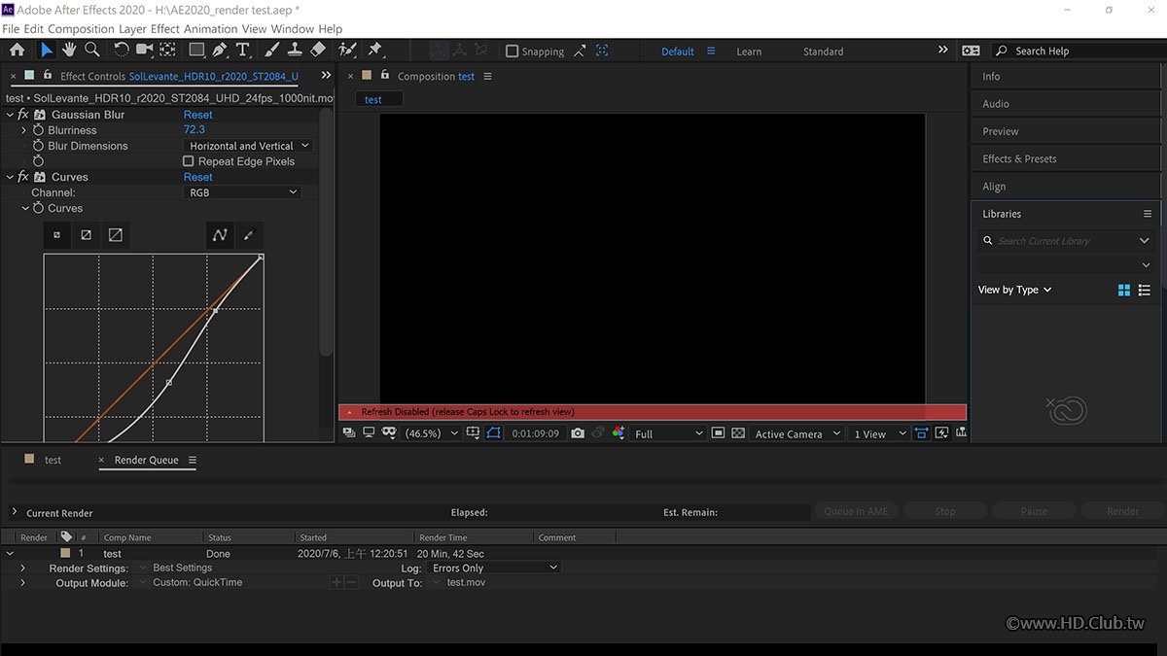Toggle the Snapping checkbox
The width and height of the screenshot is (1167, 656).
point(513,52)
